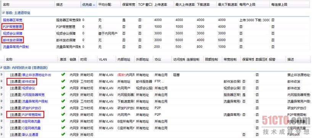Open the 禁止非法源地址外出 rule link
The height and width of the screenshot is (138, 313).
coord(37,75)
